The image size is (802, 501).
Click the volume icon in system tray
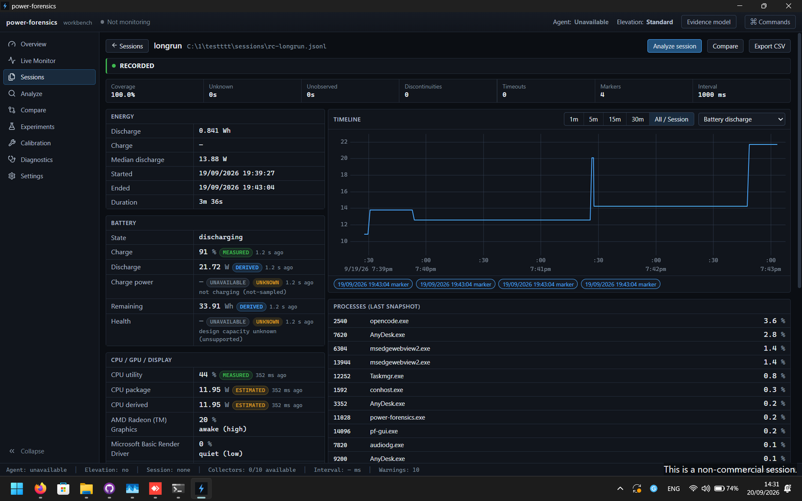click(705, 488)
